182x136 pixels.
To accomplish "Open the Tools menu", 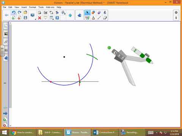I will [x=41, y=7].
